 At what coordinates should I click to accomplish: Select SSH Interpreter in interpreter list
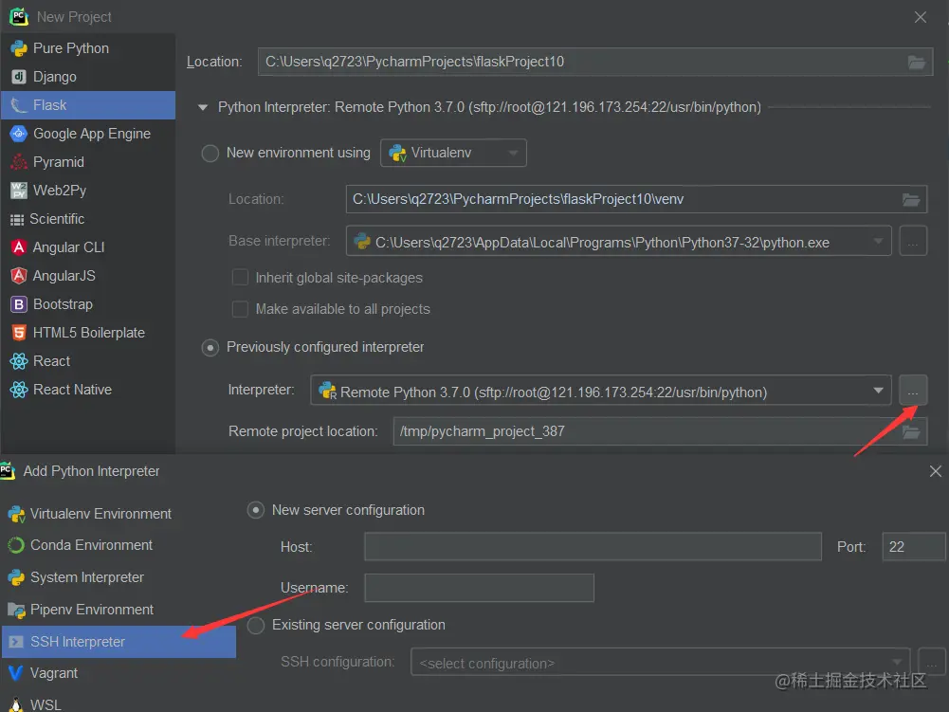coord(119,642)
